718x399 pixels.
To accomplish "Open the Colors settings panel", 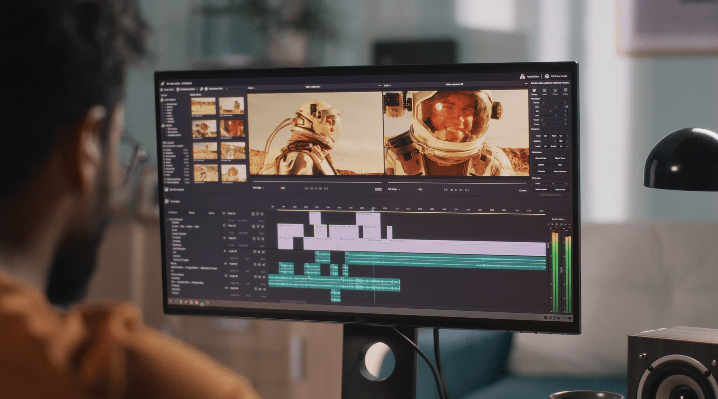I will [x=555, y=90].
